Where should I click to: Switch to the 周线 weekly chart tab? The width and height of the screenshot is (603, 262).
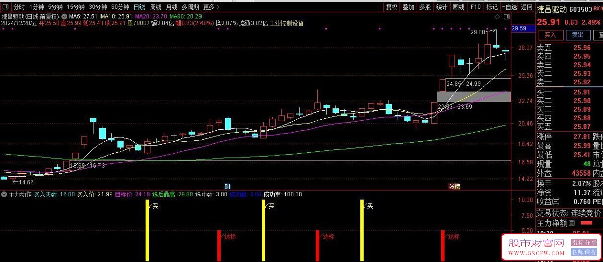tap(156, 7)
